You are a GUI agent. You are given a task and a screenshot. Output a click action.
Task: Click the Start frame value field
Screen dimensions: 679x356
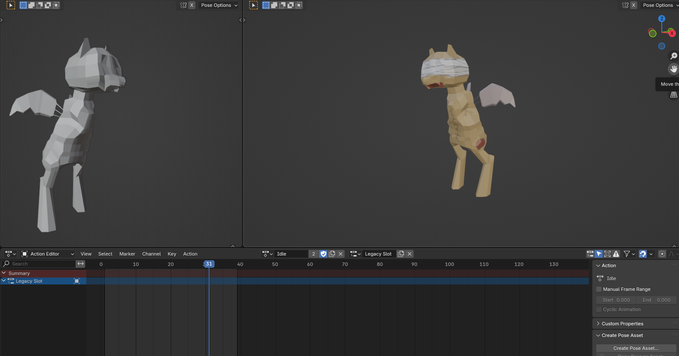616,300
